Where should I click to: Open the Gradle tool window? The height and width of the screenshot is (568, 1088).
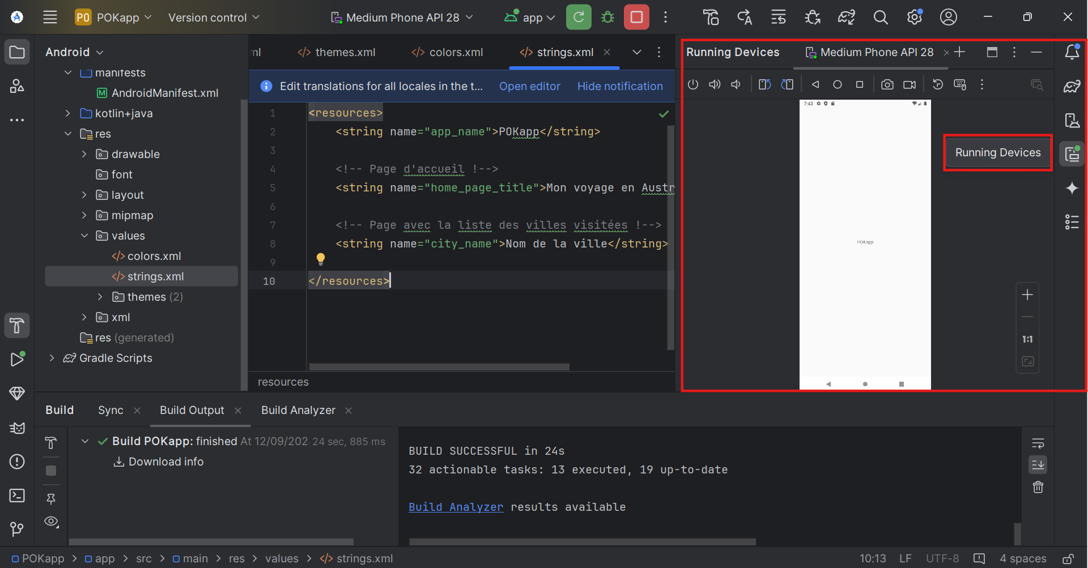coord(1072,86)
